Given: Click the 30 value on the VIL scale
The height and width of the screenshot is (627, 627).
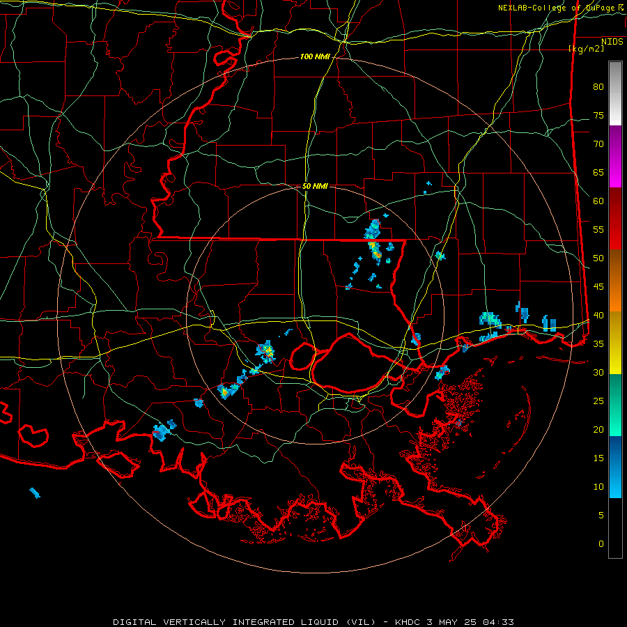Looking at the screenshot, I should (x=598, y=372).
